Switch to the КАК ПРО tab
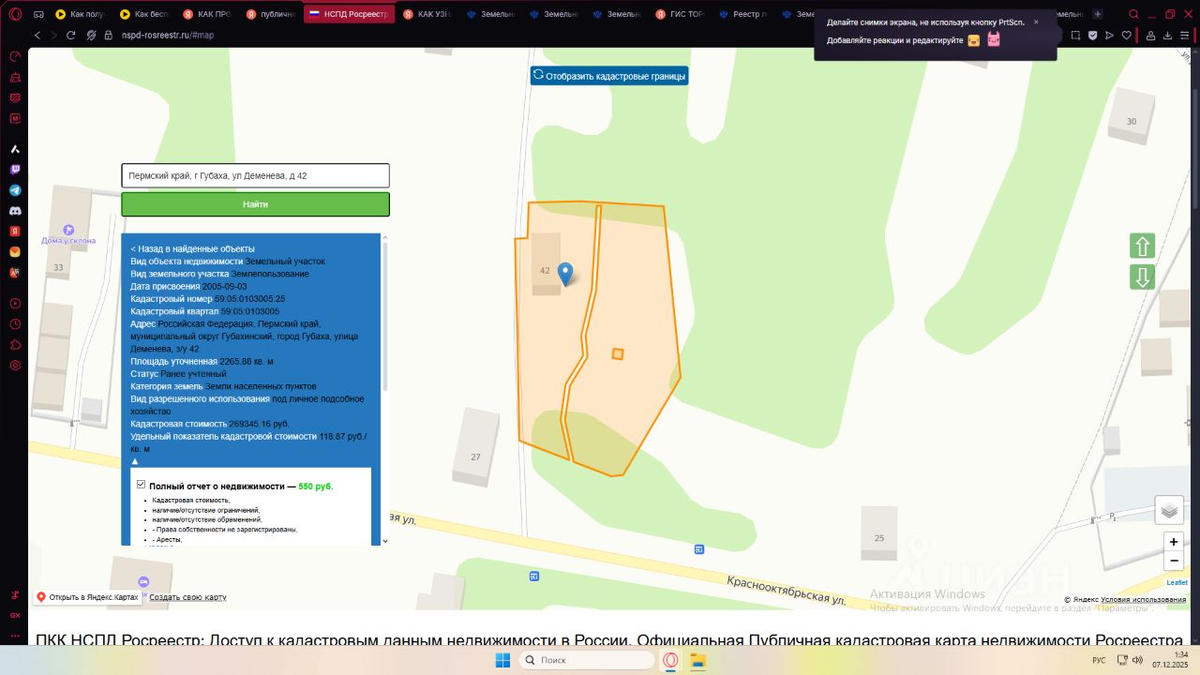 (x=207, y=14)
